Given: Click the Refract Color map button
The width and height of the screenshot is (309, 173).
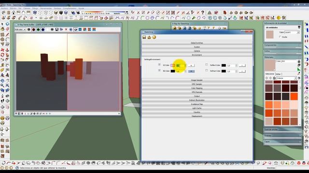Looking at the screenshot, I should coord(242,71).
